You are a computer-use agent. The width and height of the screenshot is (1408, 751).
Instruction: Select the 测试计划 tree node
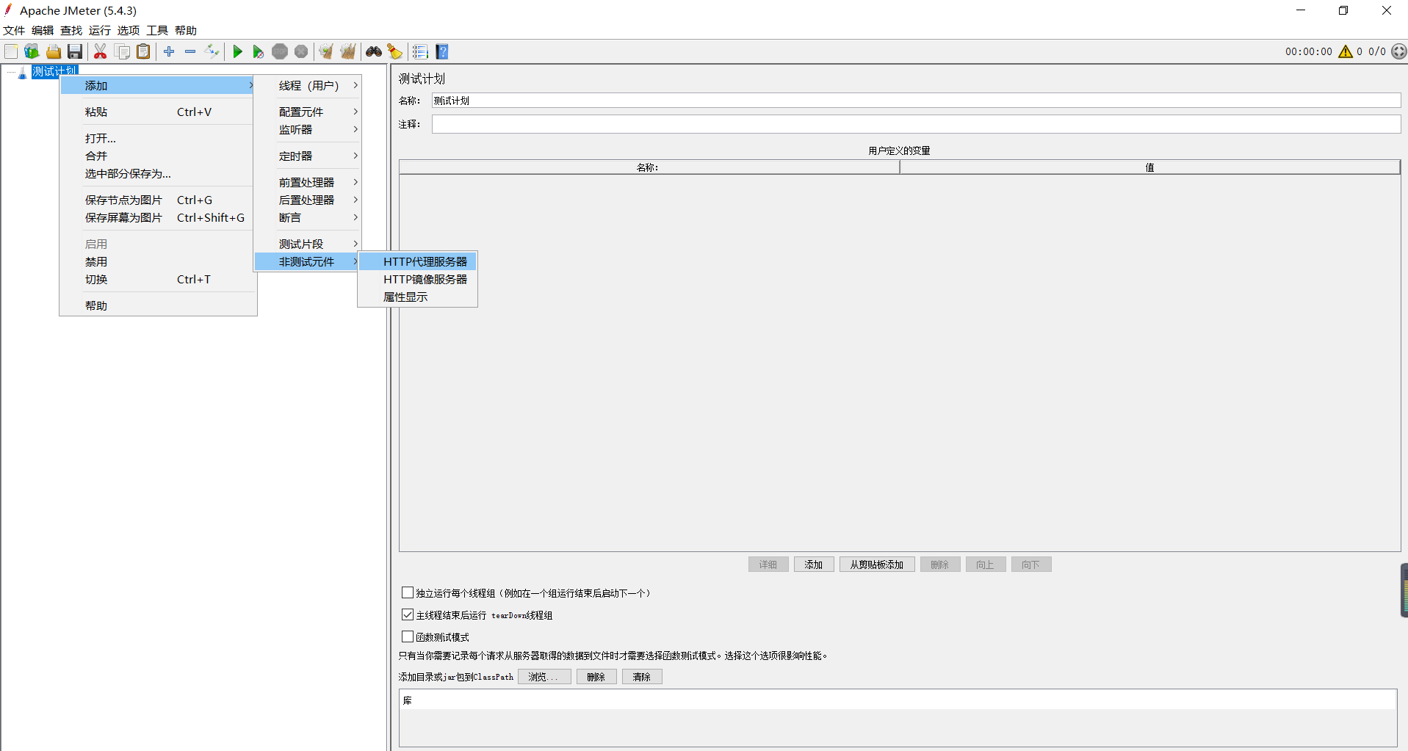pos(54,71)
